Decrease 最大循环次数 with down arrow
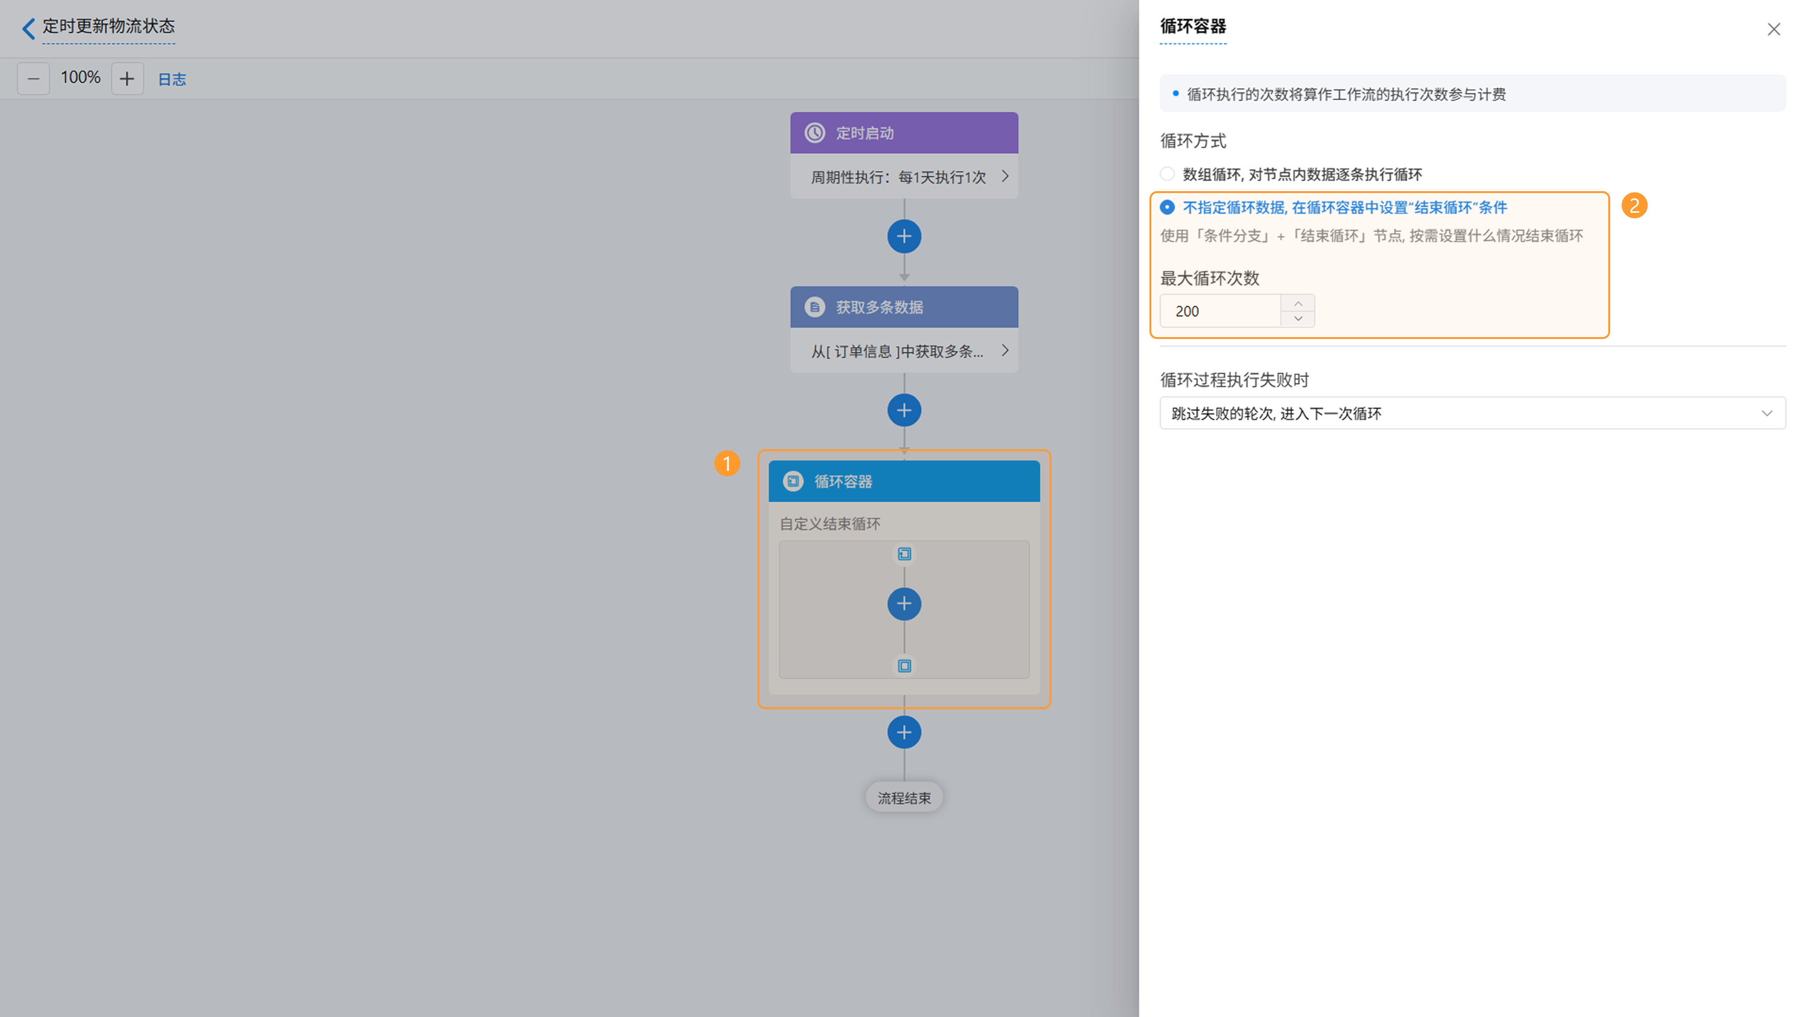Screen dimensions: 1809x1017 1298,319
